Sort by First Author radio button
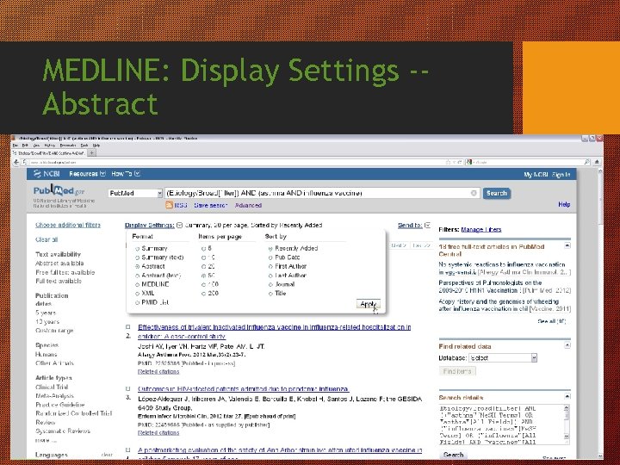This screenshot has height=465, width=620. (270, 266)
